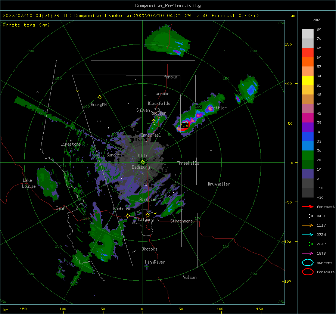Click the purple swatch between 39 and 36
The image size is (336, 314).
coord(308,127)
